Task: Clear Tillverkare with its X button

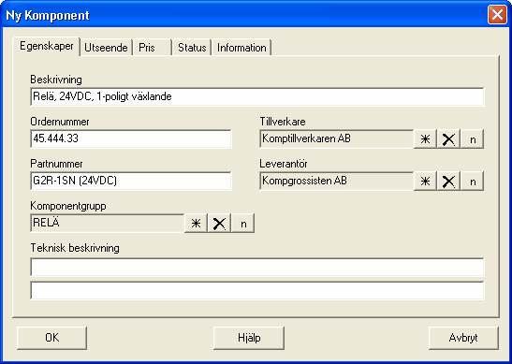Action: point(448,139)
